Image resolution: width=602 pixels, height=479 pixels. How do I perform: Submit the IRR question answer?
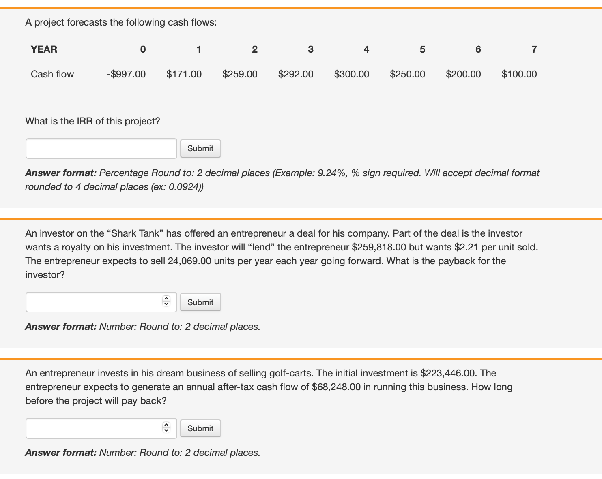point(200,148)
